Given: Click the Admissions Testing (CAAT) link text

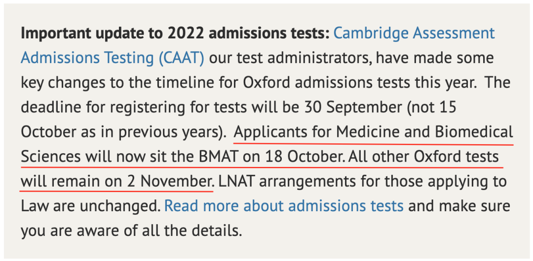Looking at the screenshot, I should [113, 58].
